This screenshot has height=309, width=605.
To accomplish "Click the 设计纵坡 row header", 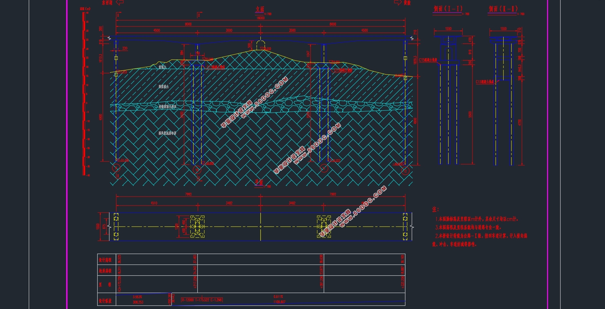I will [x=105, y=301].
